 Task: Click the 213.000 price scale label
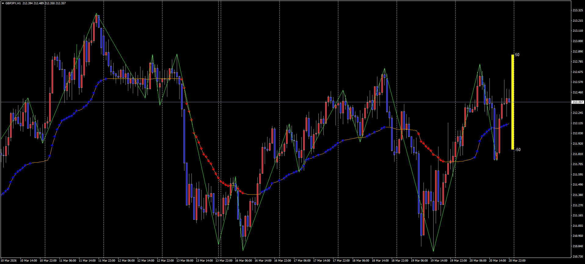tap(577, 41)
